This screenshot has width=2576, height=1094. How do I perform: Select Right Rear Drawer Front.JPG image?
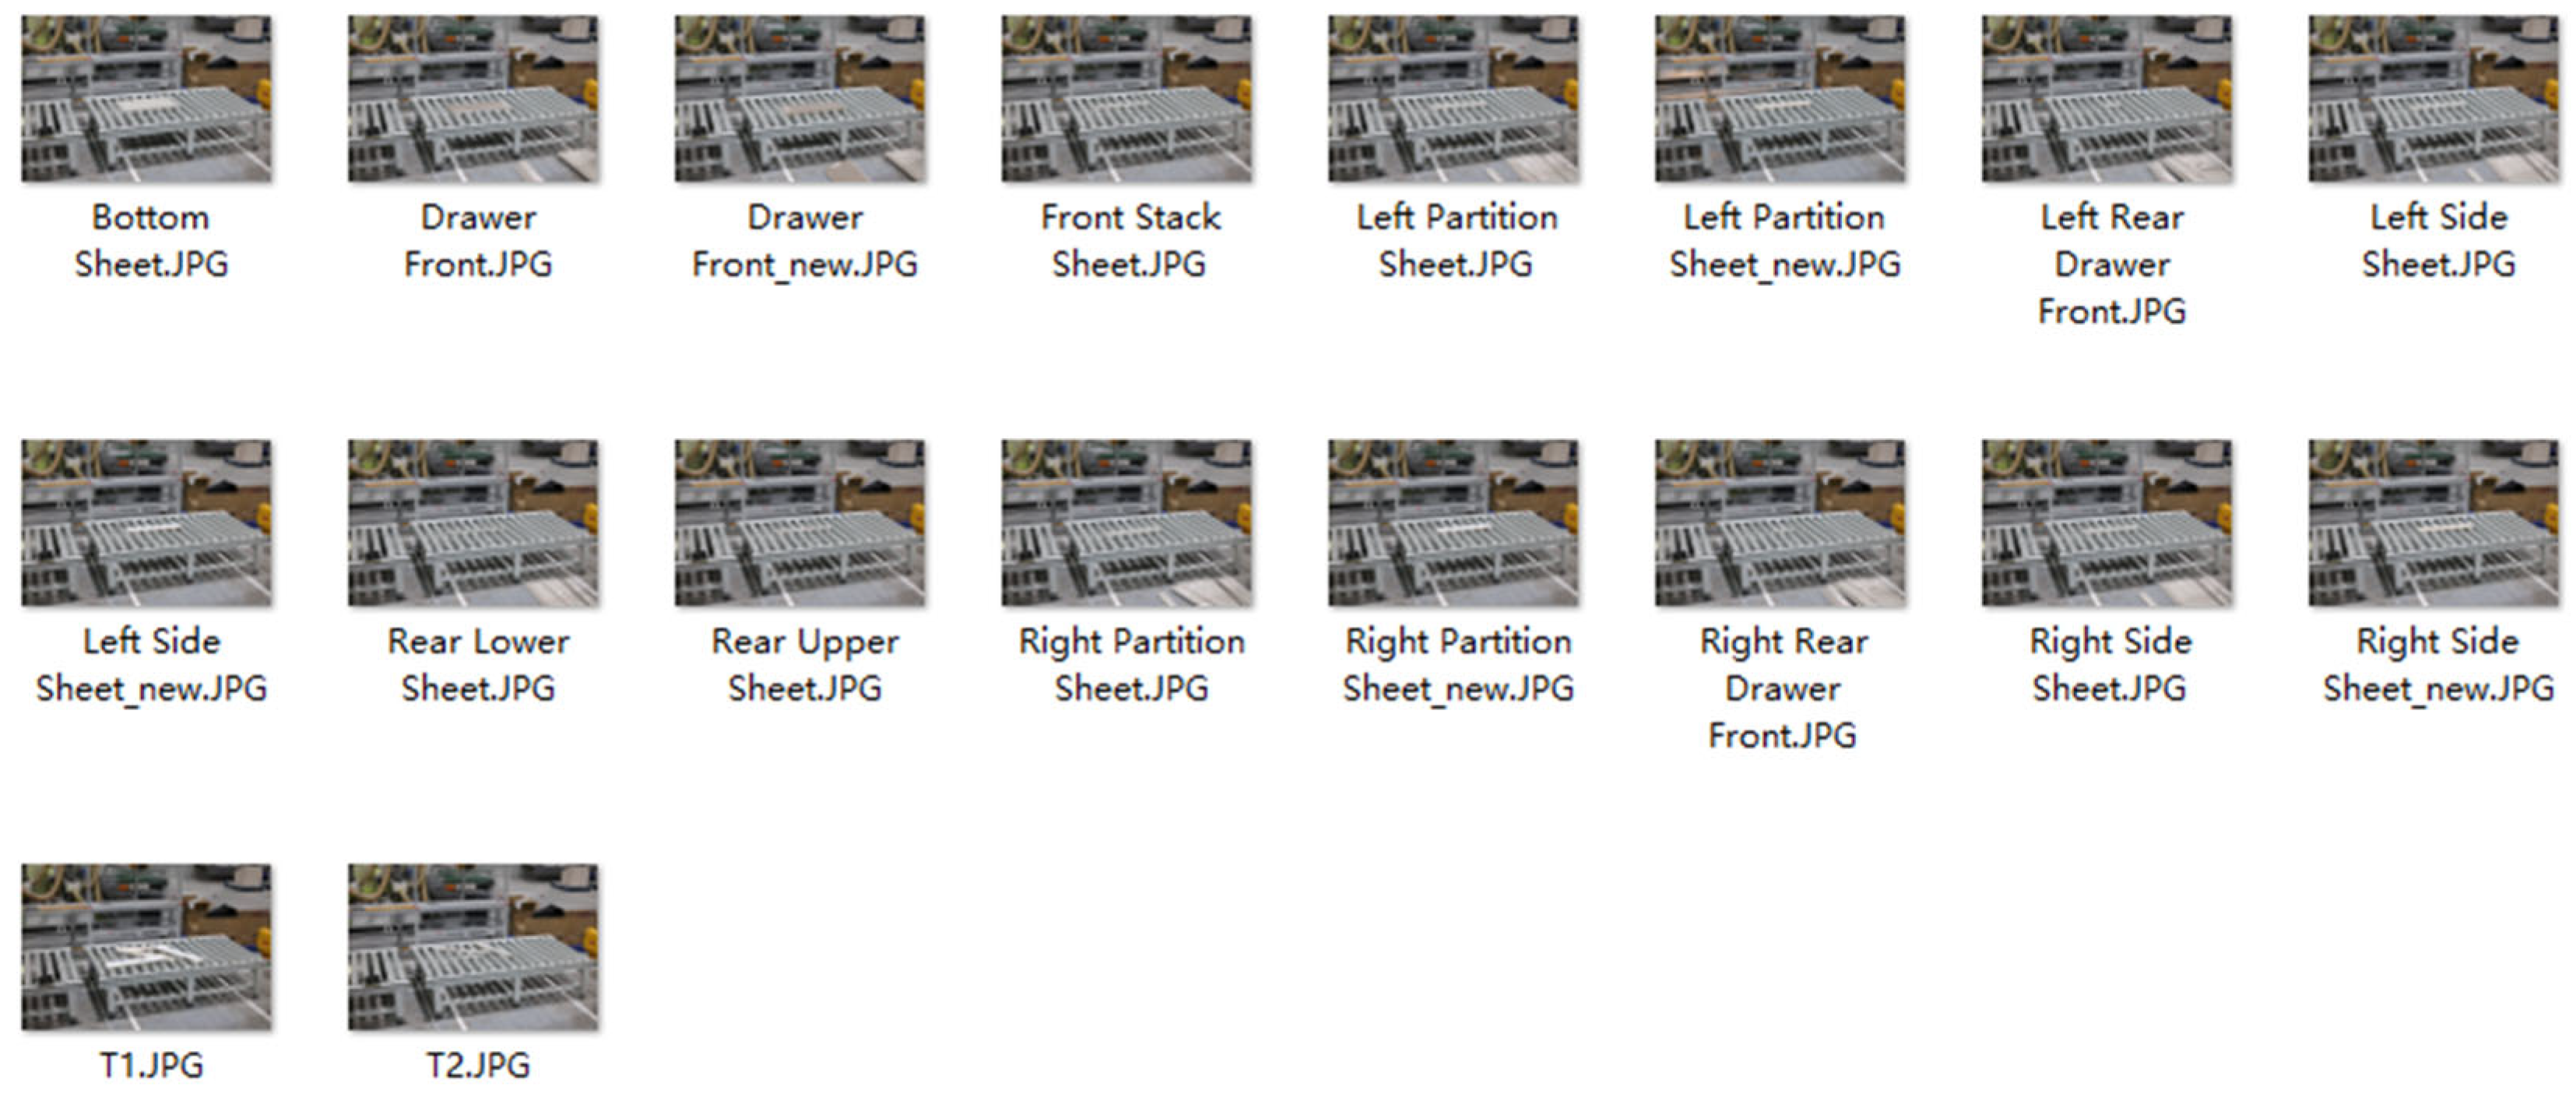(1780, 523)
